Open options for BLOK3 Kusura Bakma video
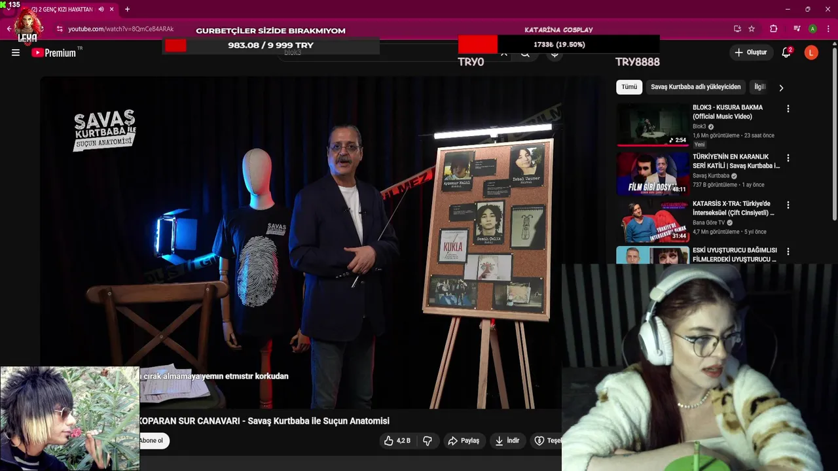838x471 pixels. point(788,109)
